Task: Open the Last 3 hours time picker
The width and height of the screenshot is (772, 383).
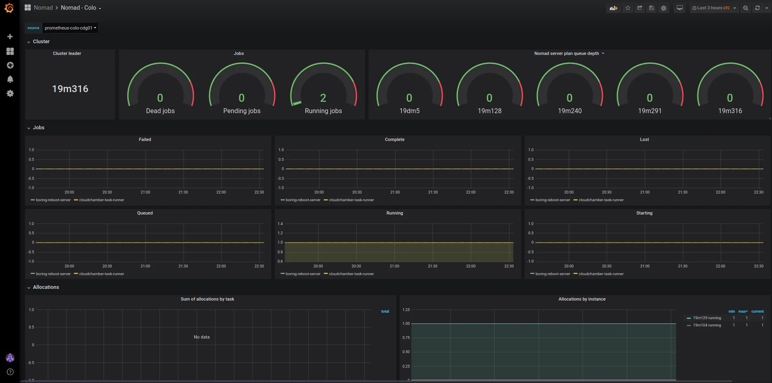Action: coord(714,8)
